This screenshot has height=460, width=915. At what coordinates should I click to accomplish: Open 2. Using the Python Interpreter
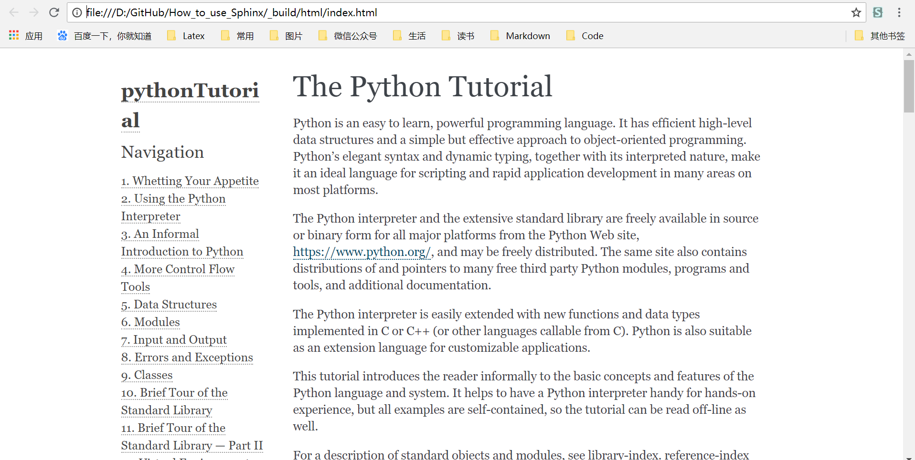click(173, 207)
